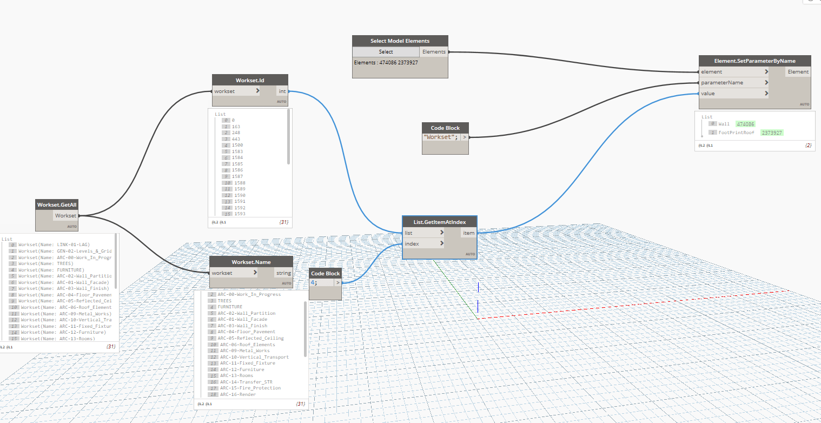The height and width of the screenshot is (423, 821).
Task: Select the Workset.Id node title
Action: pos(250,80)
